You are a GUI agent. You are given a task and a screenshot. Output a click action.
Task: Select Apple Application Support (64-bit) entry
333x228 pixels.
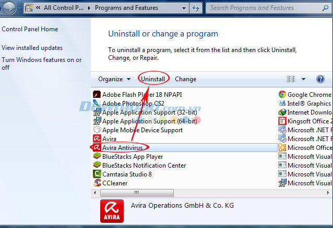pyautogui.click(x=150, y=121)
